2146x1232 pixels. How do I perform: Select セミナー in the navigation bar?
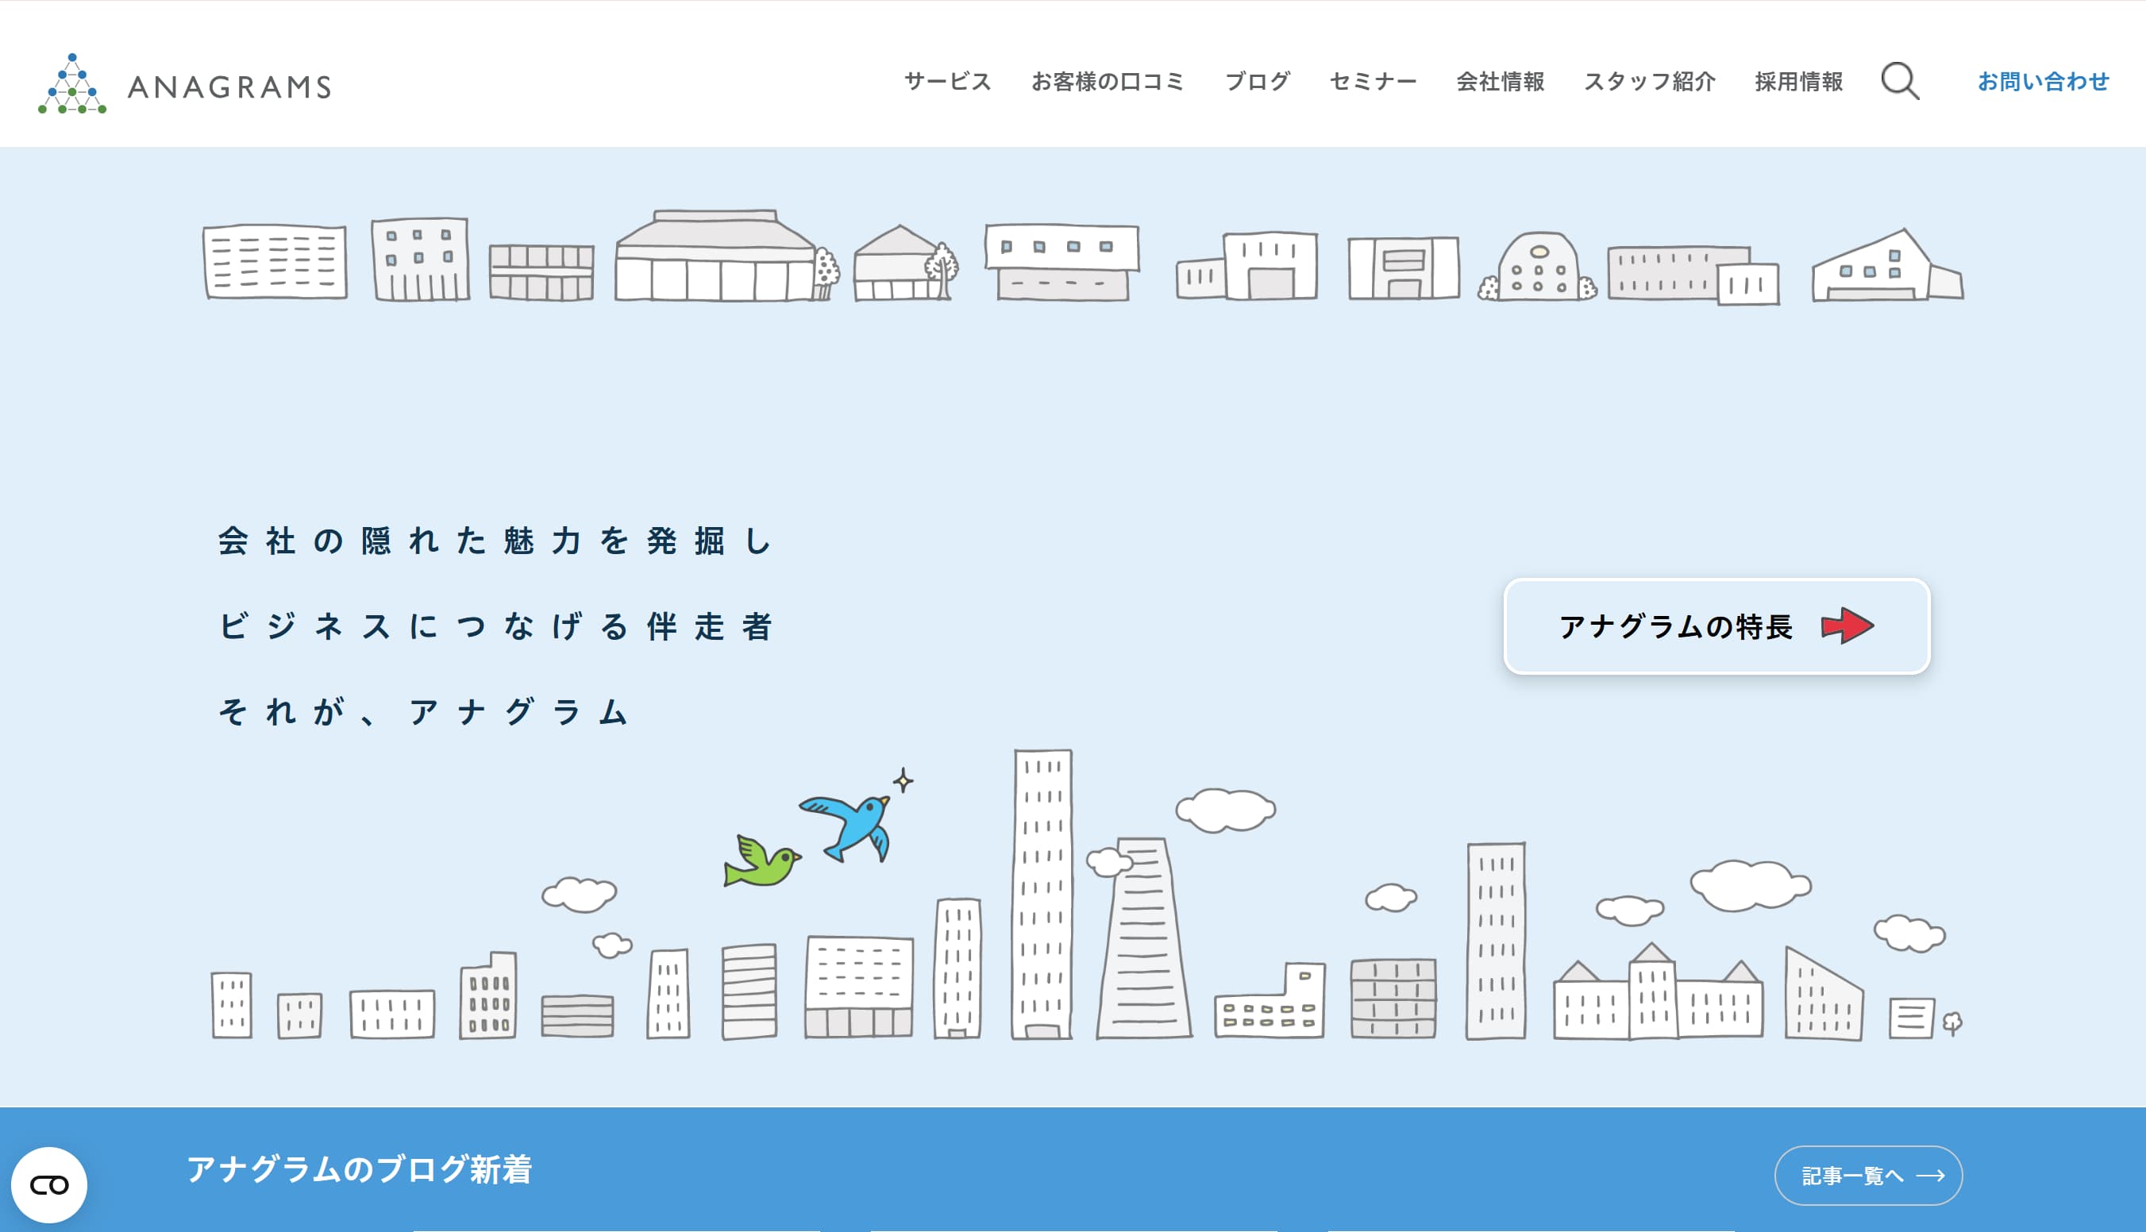click(1373, 81)
